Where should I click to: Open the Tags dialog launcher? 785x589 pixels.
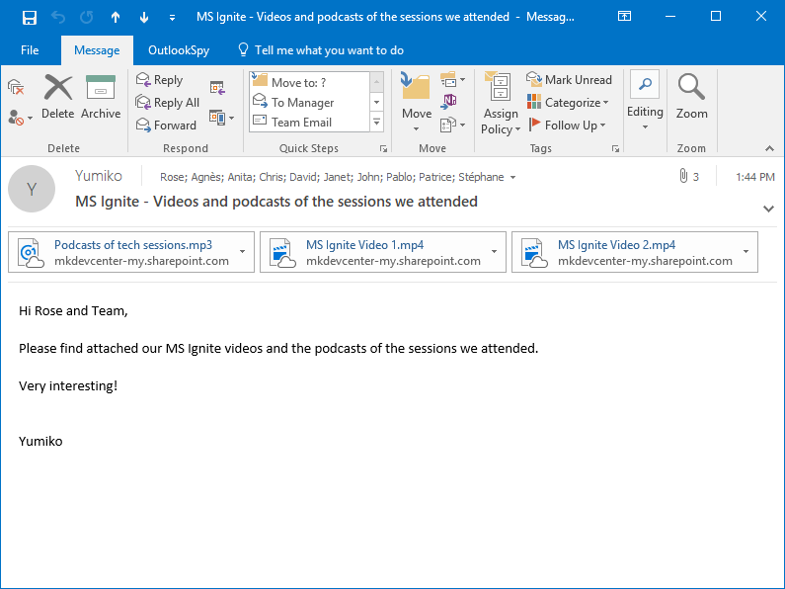pyautogui.click(x=616, y=149)
